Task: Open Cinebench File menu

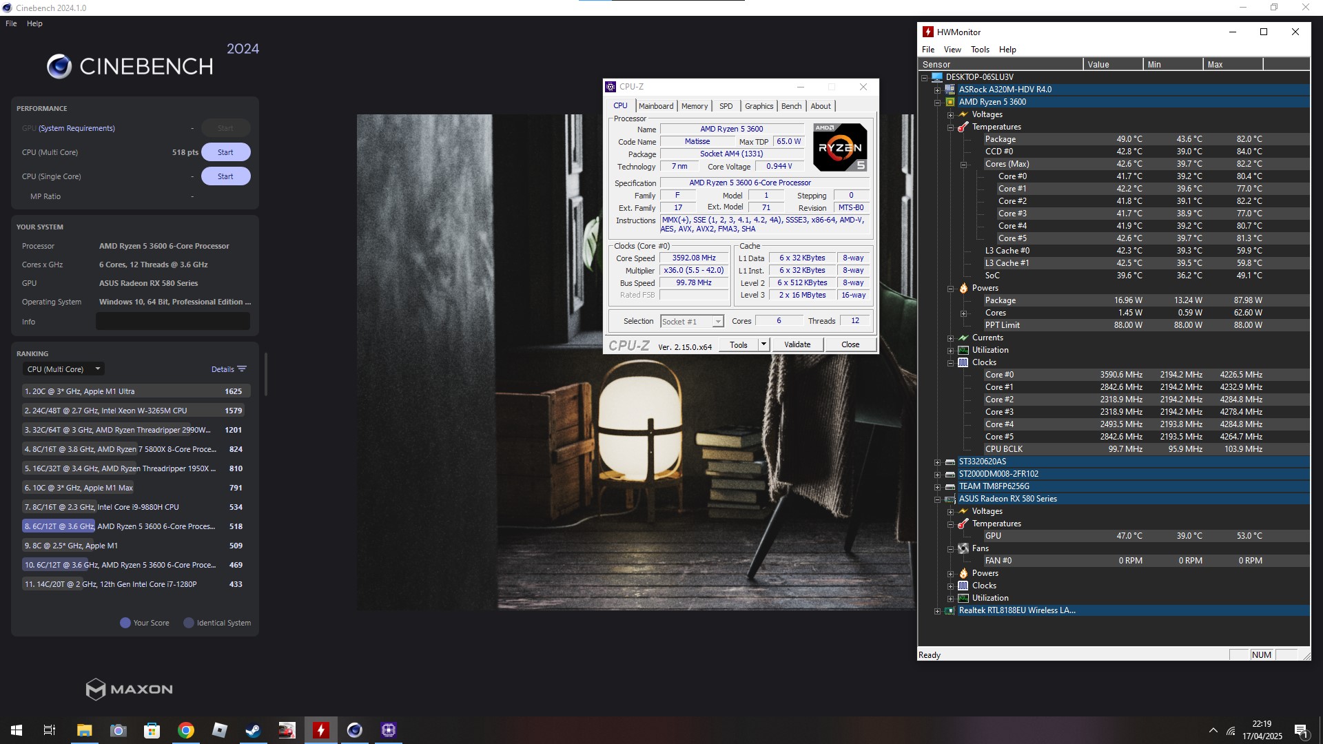Action: [11, 23]
